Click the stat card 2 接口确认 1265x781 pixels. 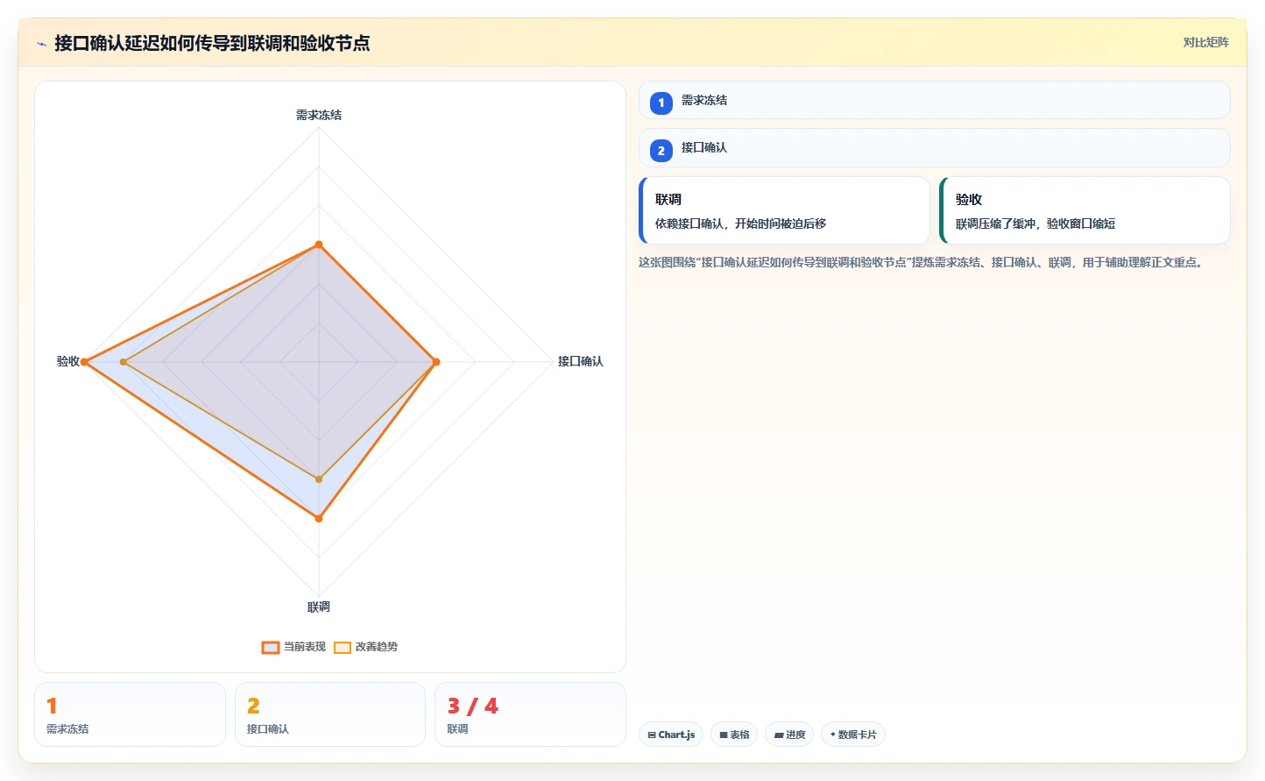pos(330,714)
